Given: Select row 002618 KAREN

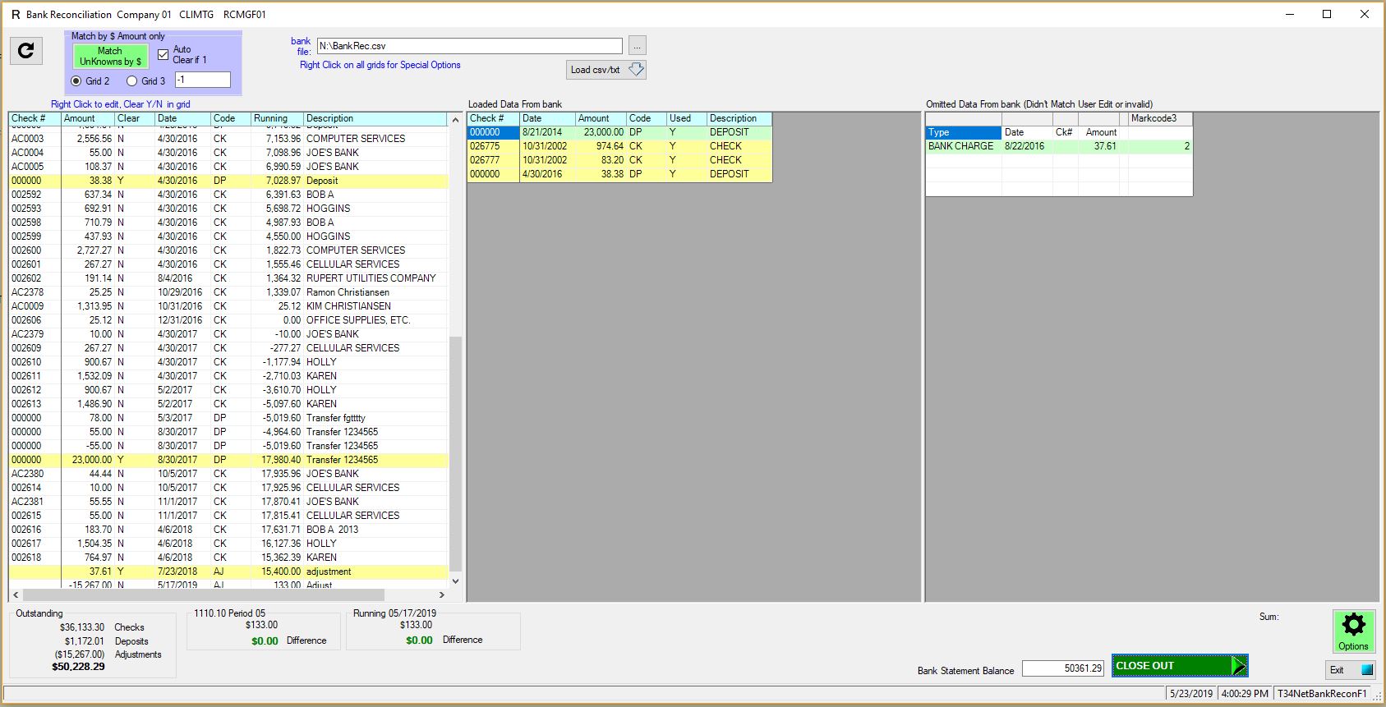Looking at the screenshot, I should click(228, 558).
